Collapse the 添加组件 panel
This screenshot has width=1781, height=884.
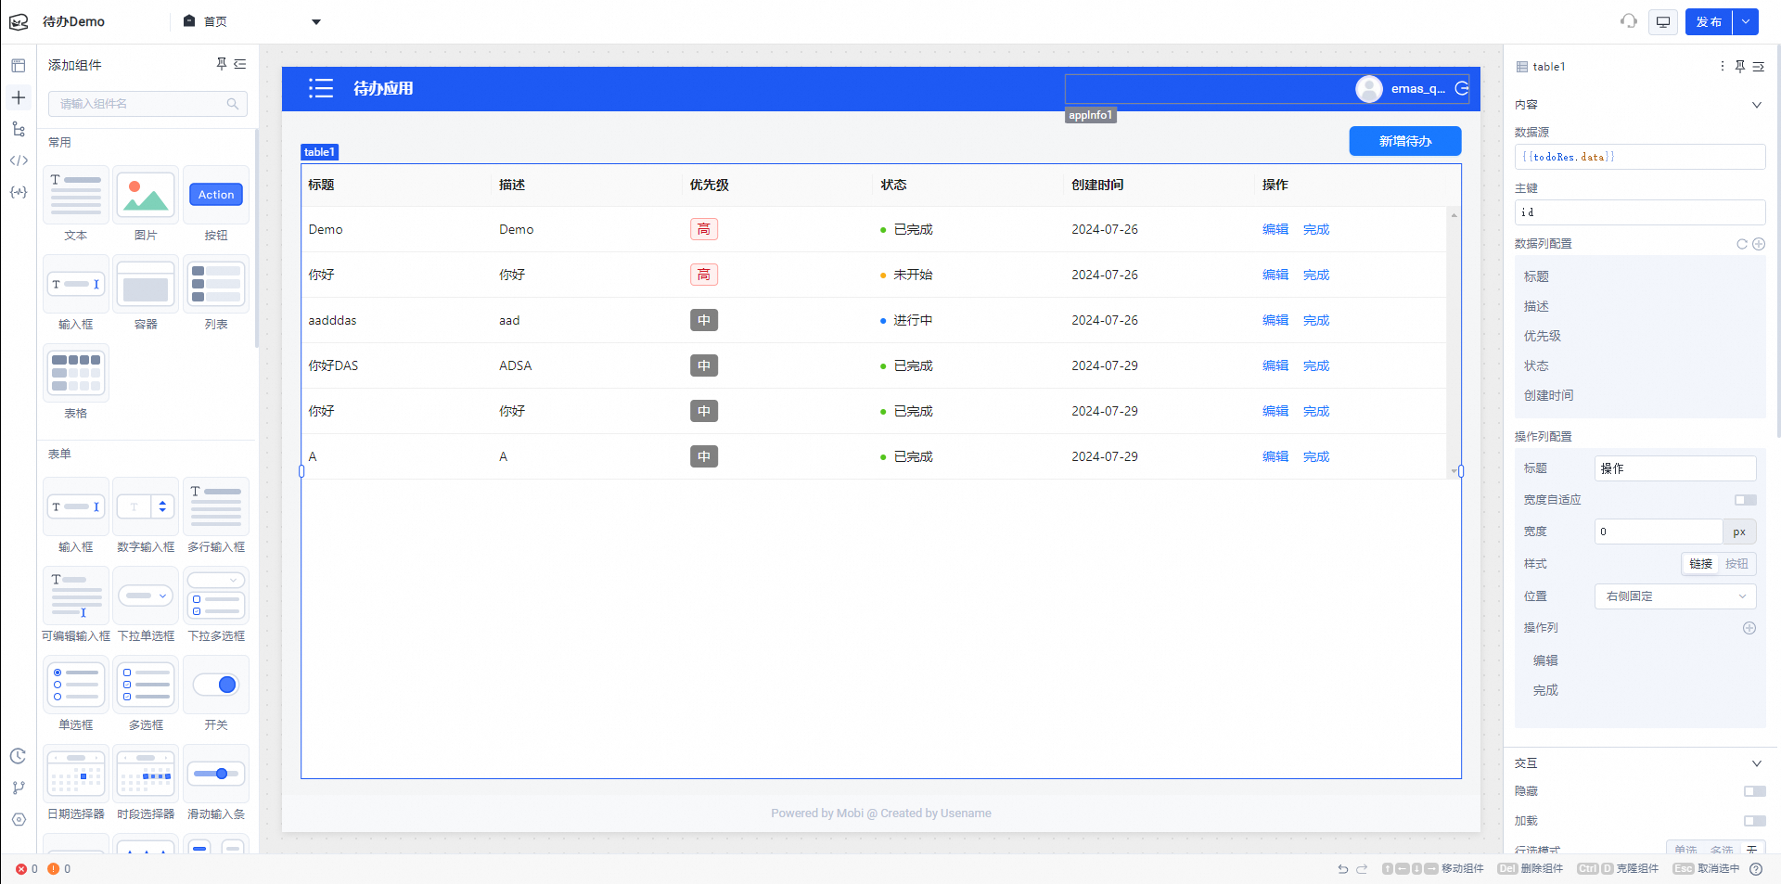(240, 64)
